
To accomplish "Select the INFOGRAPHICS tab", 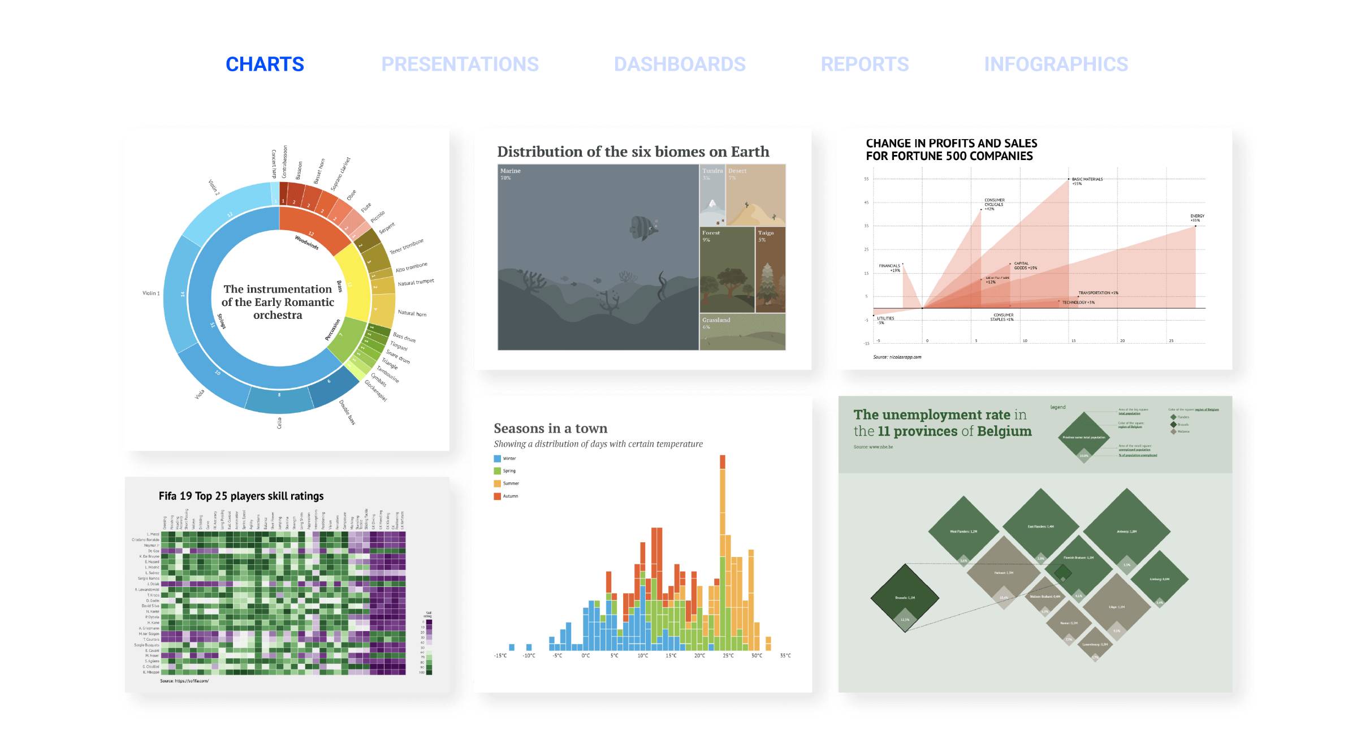I will tap(1056, 64).
